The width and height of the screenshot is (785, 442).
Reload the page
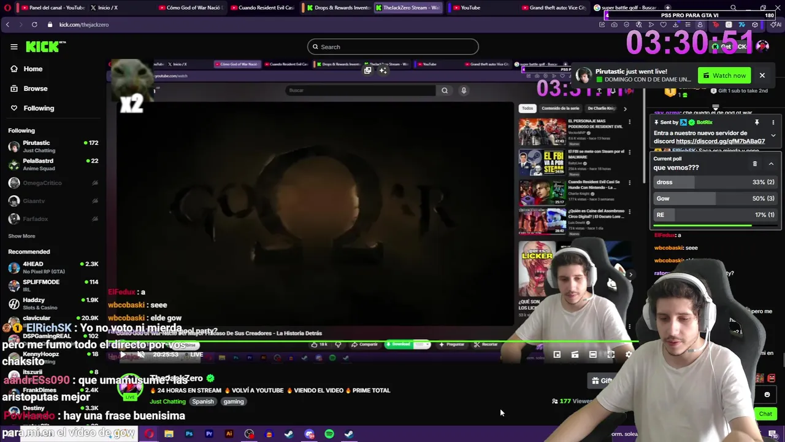(x=34, y=25)
